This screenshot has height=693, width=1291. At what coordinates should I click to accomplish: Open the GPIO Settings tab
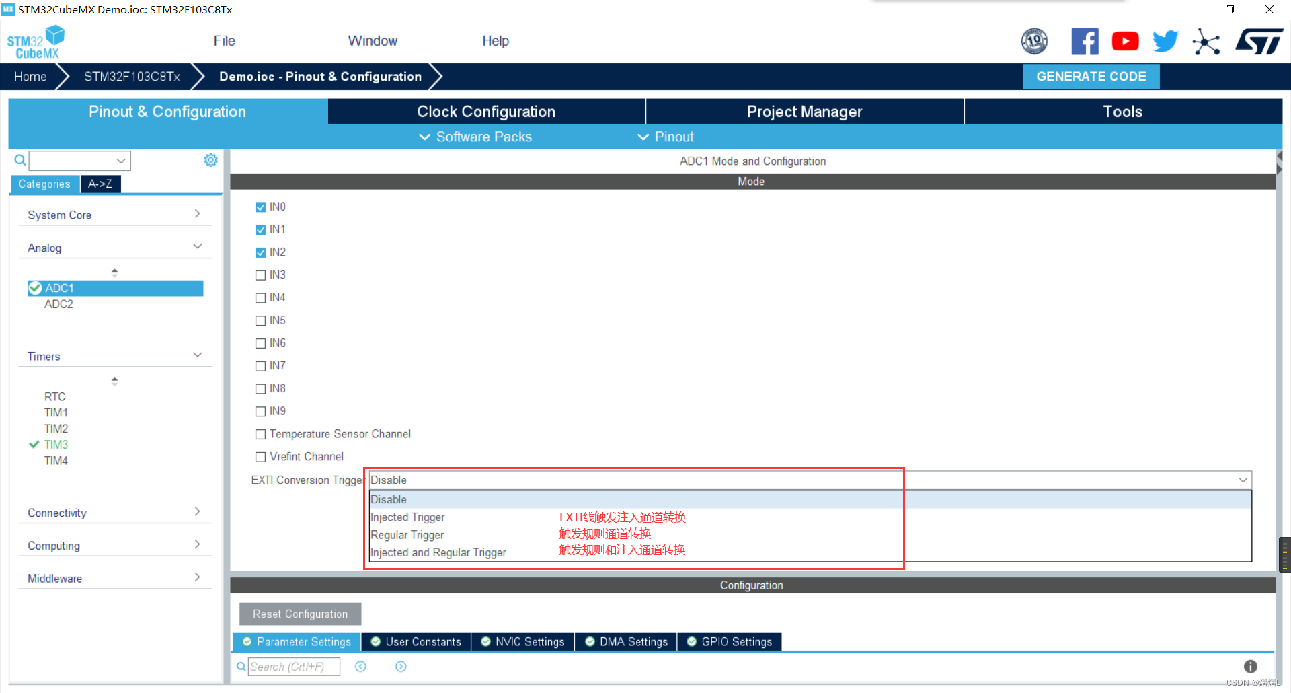coord(730,642)
